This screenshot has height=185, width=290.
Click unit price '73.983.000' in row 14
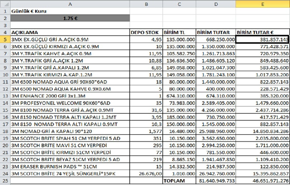[x=179, y=103]
